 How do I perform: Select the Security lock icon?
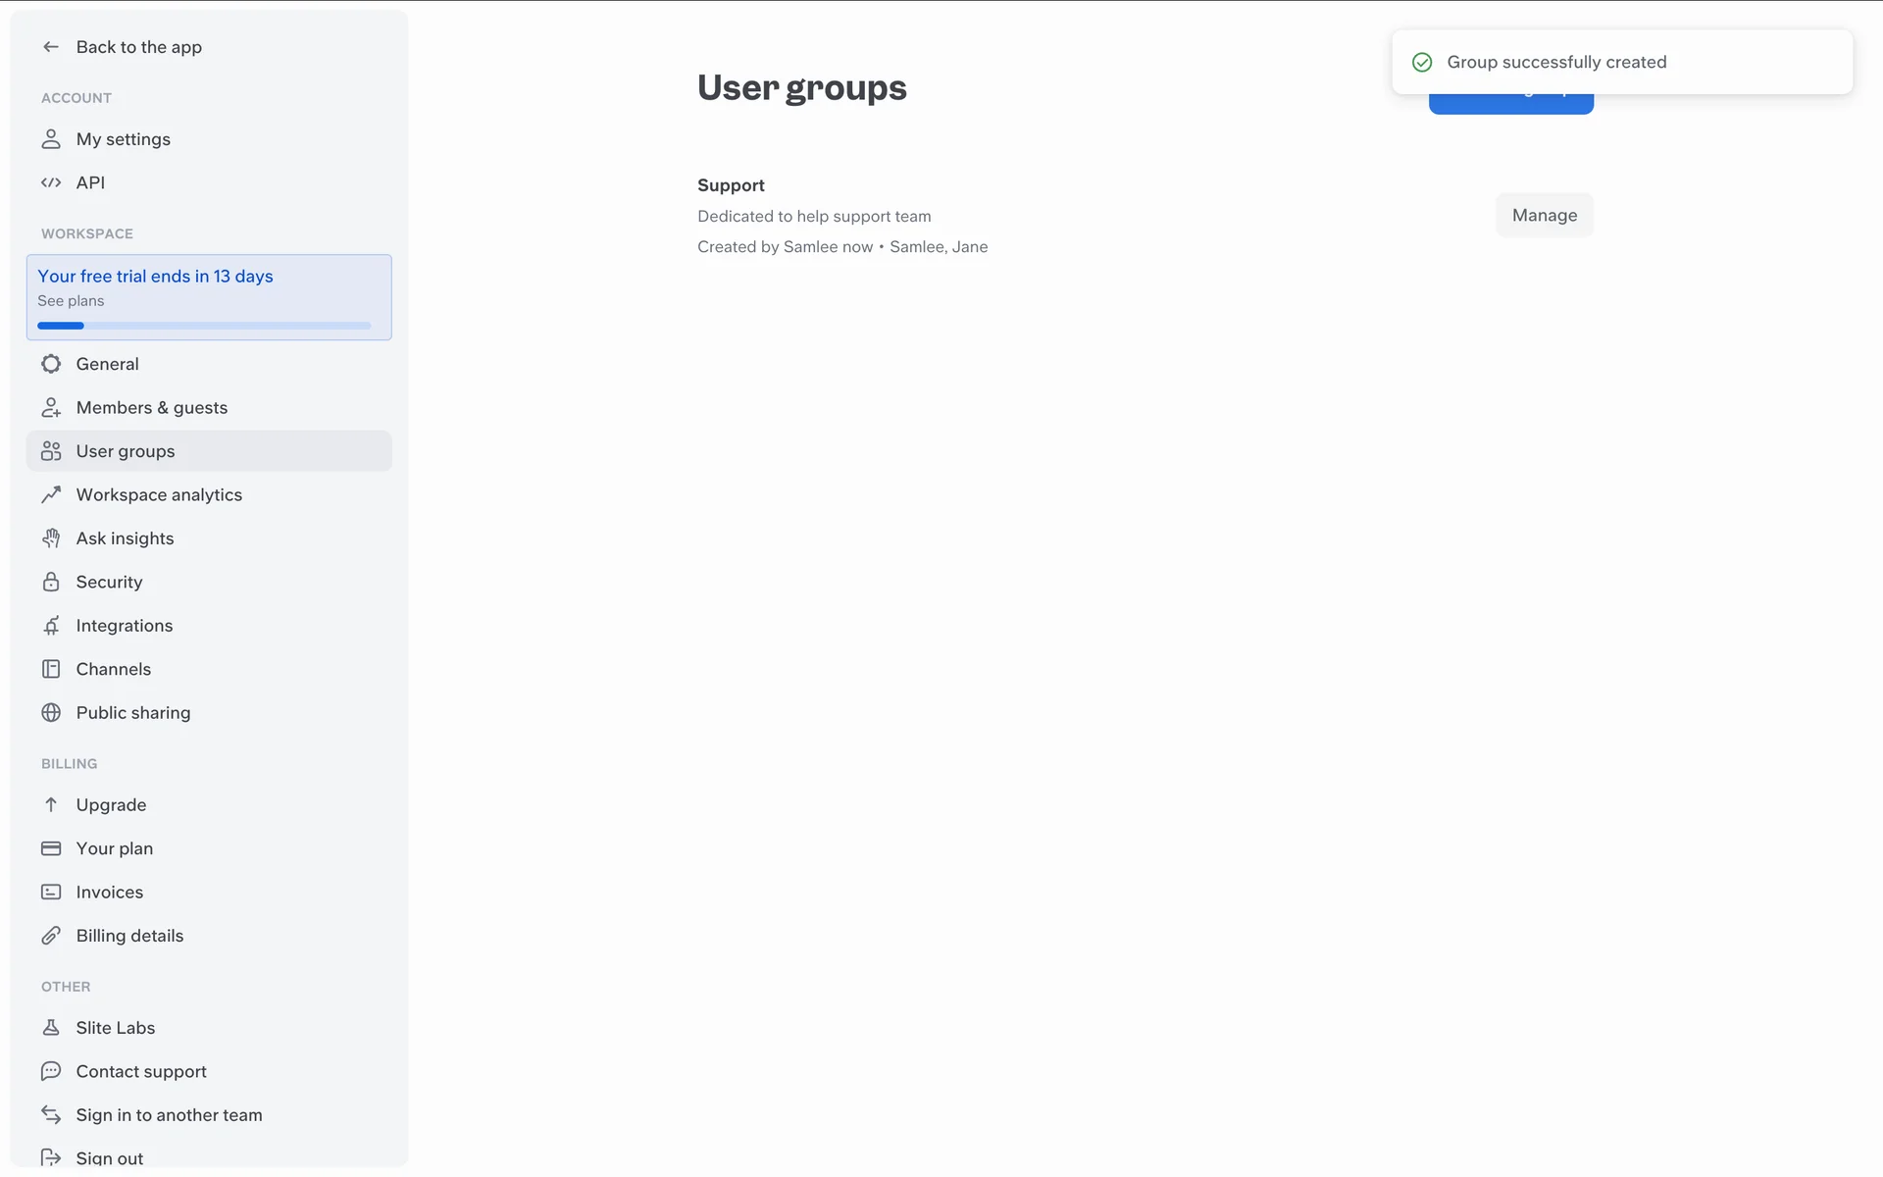click(x=51, y=582)
